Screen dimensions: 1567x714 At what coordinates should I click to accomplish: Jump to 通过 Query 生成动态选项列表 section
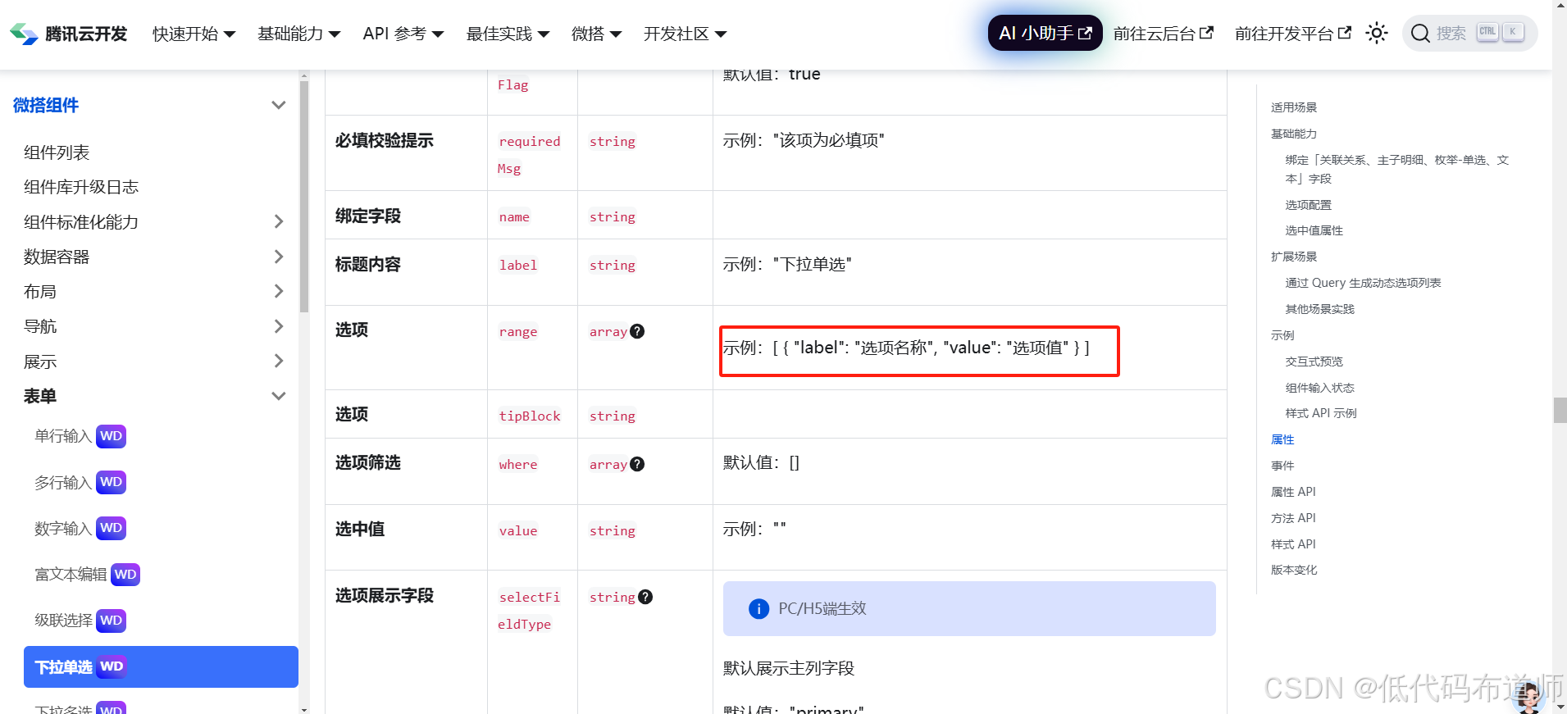point(1363,283)
